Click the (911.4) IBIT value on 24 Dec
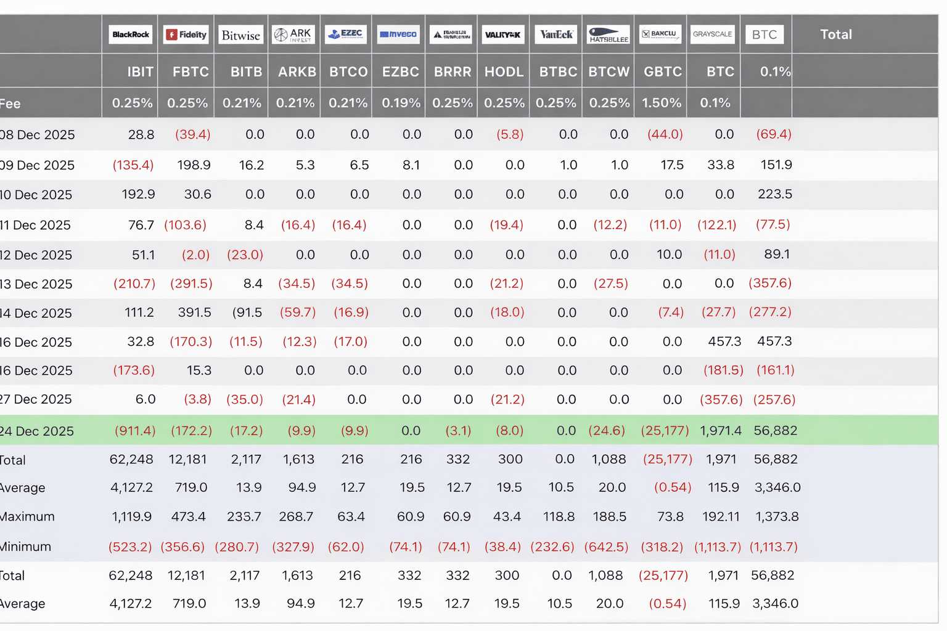Viewport: 947px width, 631px height. coord(135,431)
